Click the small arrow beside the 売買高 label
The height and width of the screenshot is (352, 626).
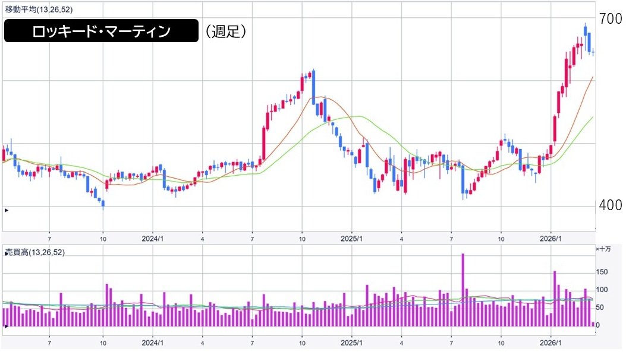pyautogui.click(x=7, y=253)
